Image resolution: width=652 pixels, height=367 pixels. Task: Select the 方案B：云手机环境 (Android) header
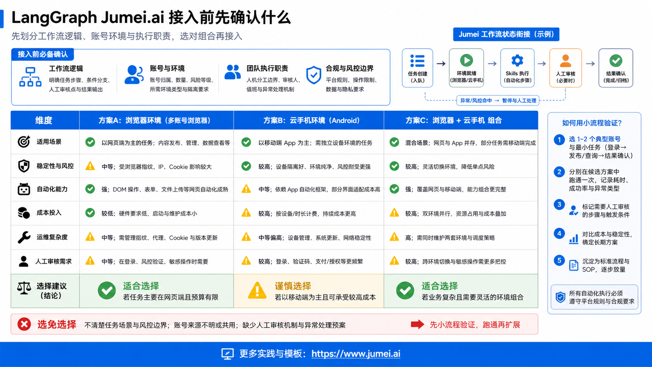[x=309, y=120]
